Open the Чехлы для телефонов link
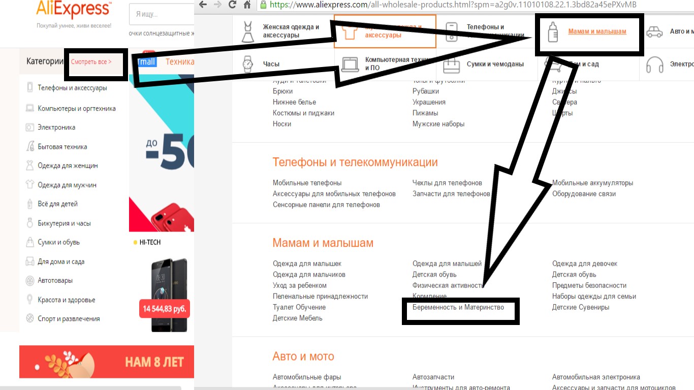The height and width of the screenshot is (390, 694). [447, 183]
